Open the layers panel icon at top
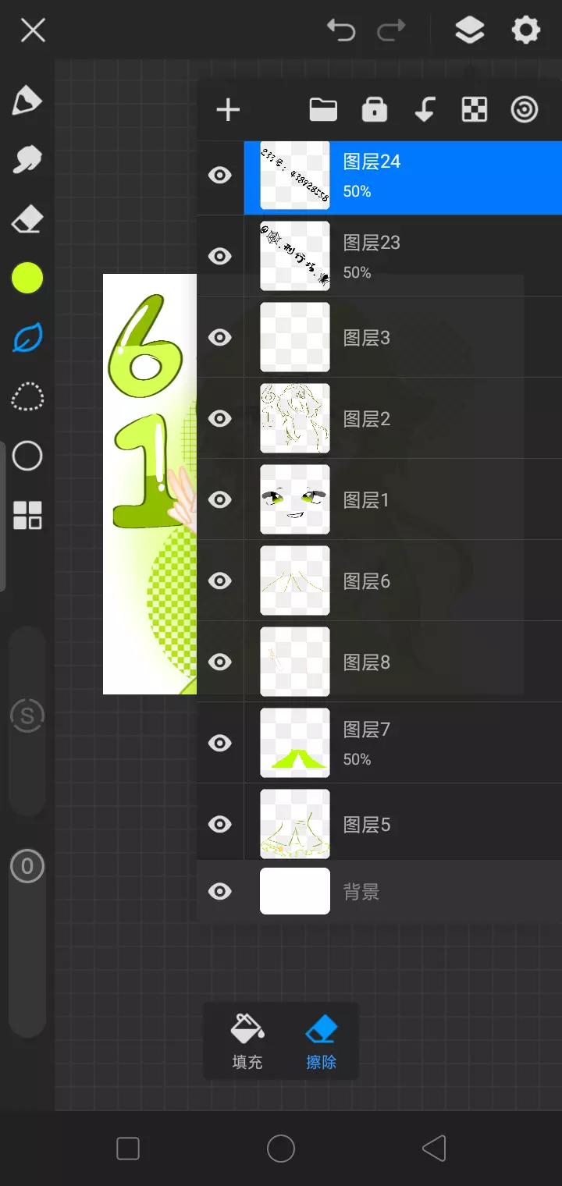This screenshot has width=562, height=1186. point(469,30)
